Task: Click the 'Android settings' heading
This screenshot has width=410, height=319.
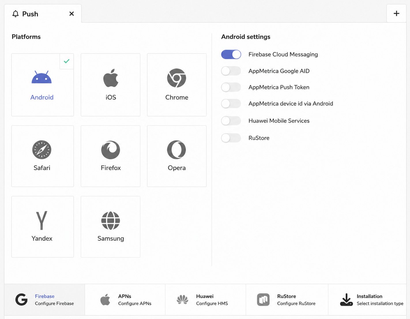Action: [x=246, y=37]
